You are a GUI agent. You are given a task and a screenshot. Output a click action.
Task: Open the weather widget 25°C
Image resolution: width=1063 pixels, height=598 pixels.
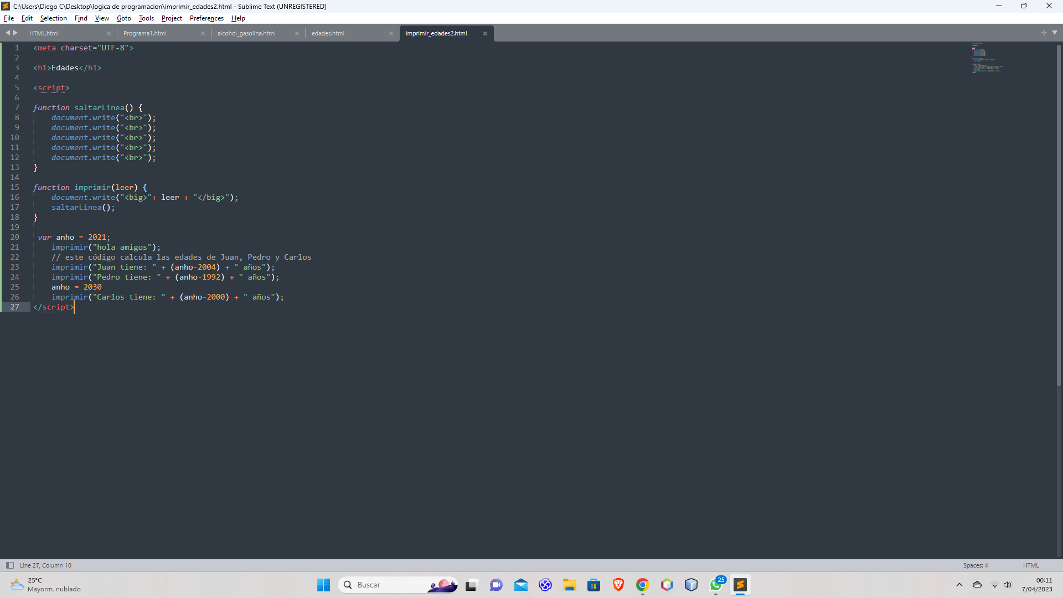45,585
